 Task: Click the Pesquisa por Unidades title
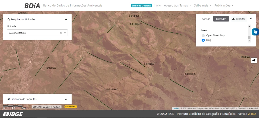coord(23,19)
